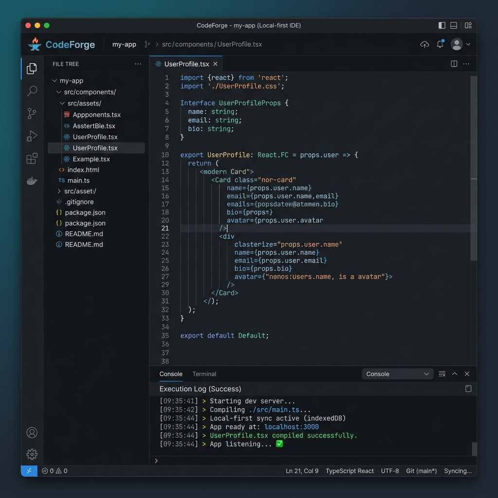
Task: Open ./src/main.ts link in console log
Action: click(274, 409)
